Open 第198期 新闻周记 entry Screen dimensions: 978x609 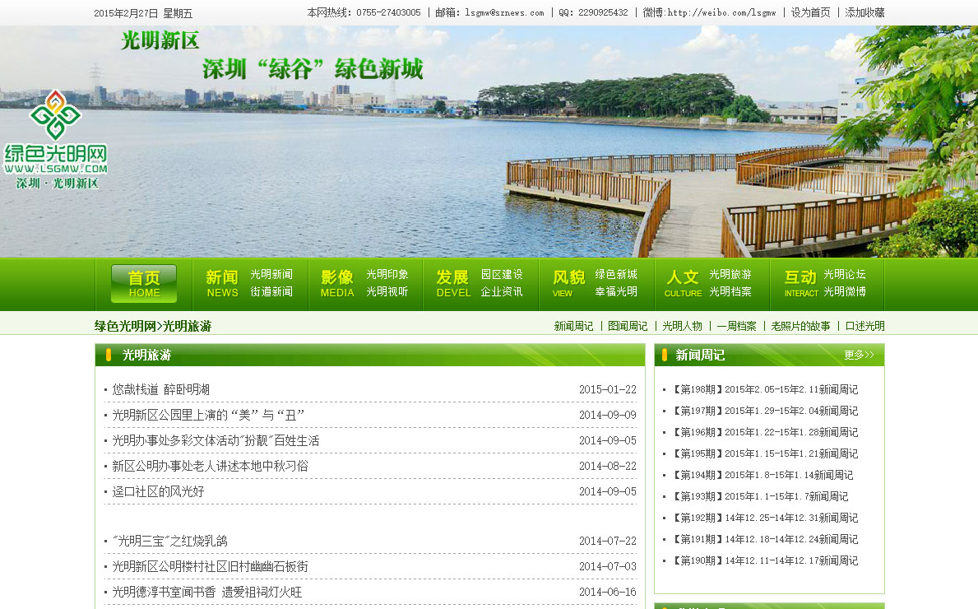point(765,390)
